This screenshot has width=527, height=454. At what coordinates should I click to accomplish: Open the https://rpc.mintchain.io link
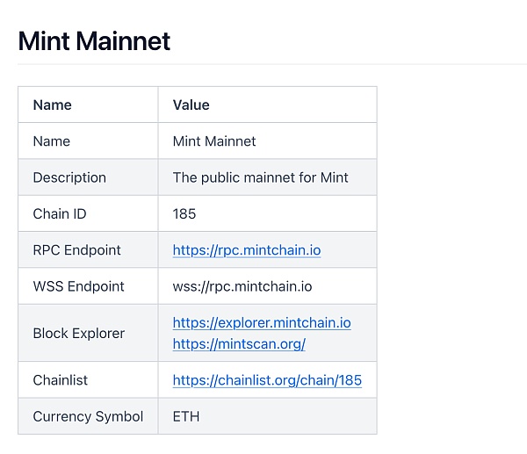(246, 250)
